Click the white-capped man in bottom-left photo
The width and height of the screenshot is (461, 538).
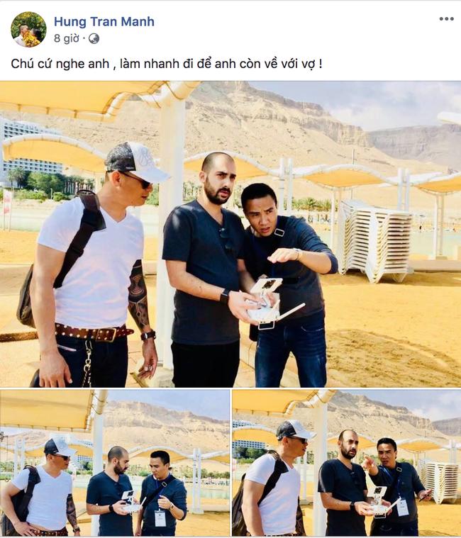tap(41, 486)
